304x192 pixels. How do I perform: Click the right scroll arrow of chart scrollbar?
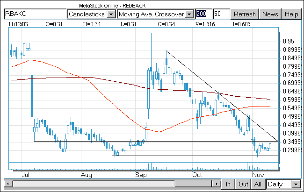pyautogui.click(x=216, y=184)
